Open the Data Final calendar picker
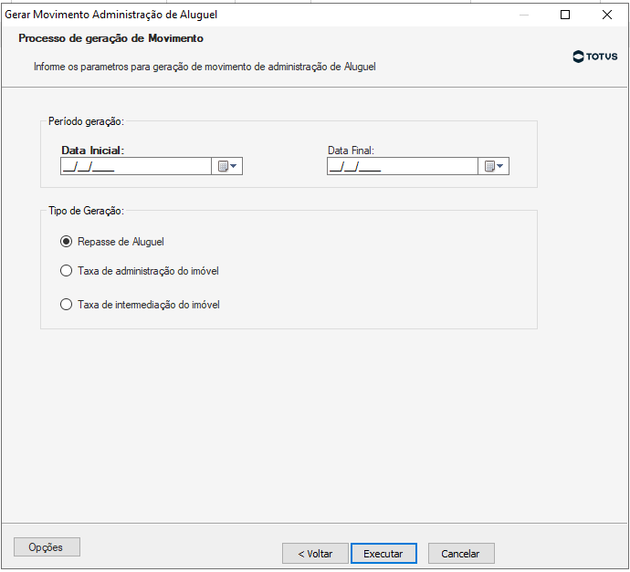Screen dimensions: 630x572 [x=494, y=166]
